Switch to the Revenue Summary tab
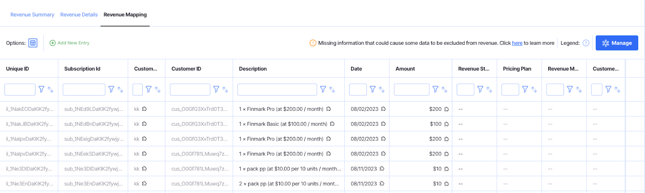The height and width of the screenshot is (193, 645). [32, 15]
